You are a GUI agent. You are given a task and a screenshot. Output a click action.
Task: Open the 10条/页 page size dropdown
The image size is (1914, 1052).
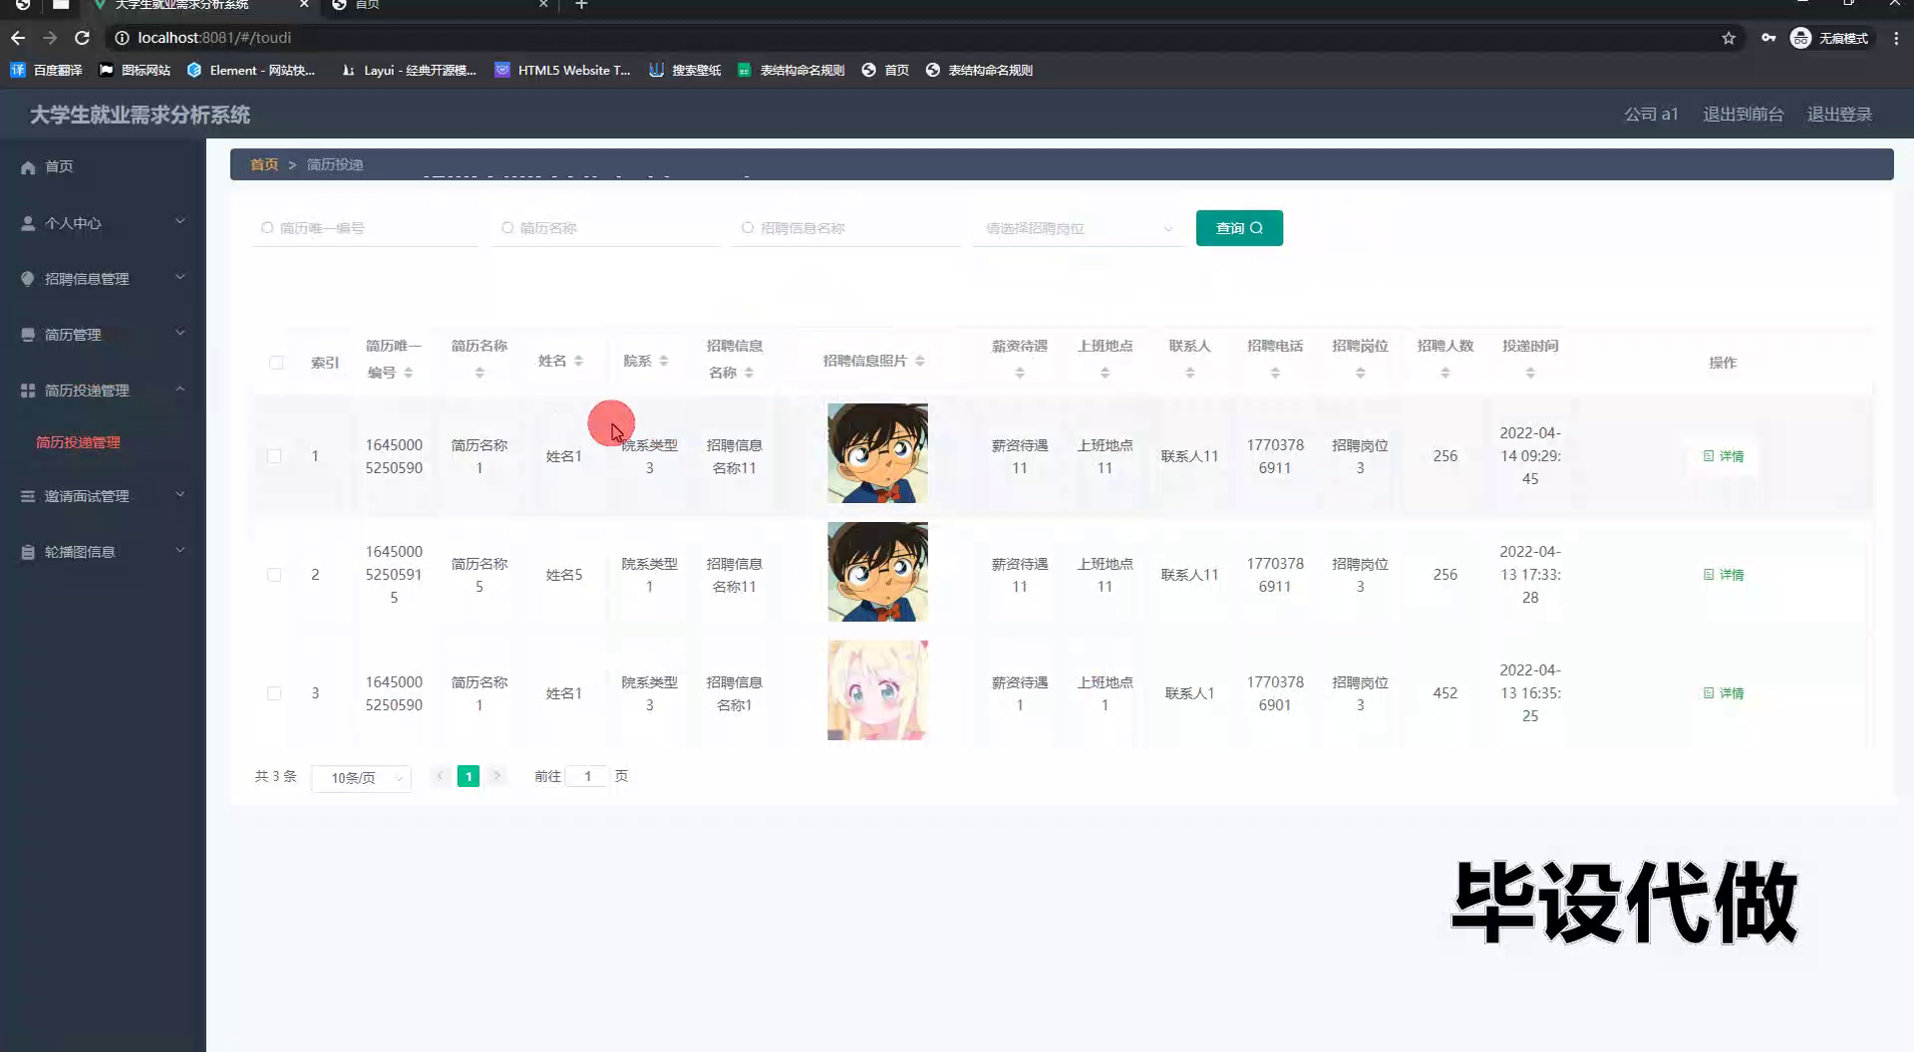click(361, 778)
